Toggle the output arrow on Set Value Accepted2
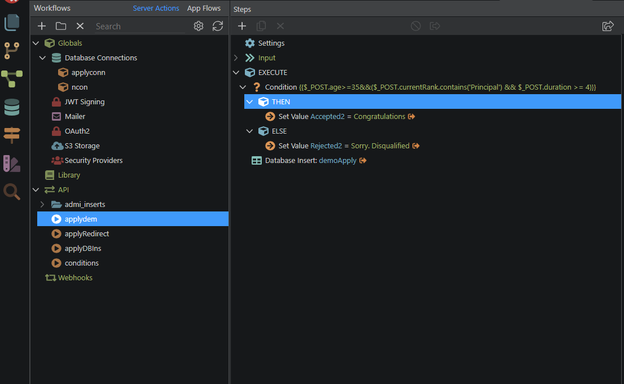The width and height of the screenshot is (624, 384). [x=411, y=117]
